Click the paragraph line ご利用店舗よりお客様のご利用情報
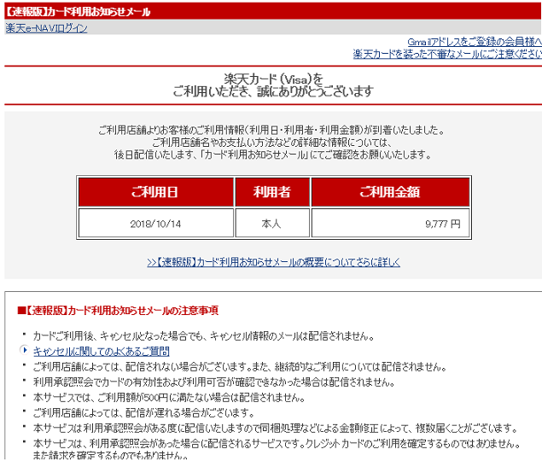This screenshot has height=461, width=542. tap(271, 131)
